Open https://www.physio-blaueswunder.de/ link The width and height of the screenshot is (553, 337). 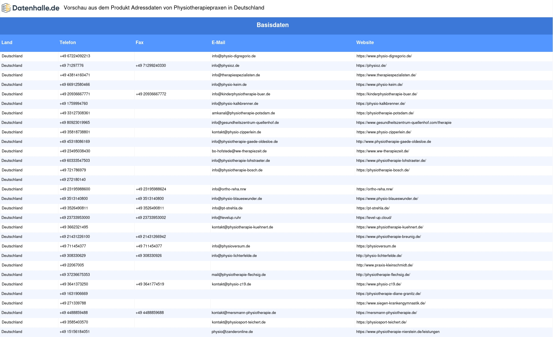[387, 199]
